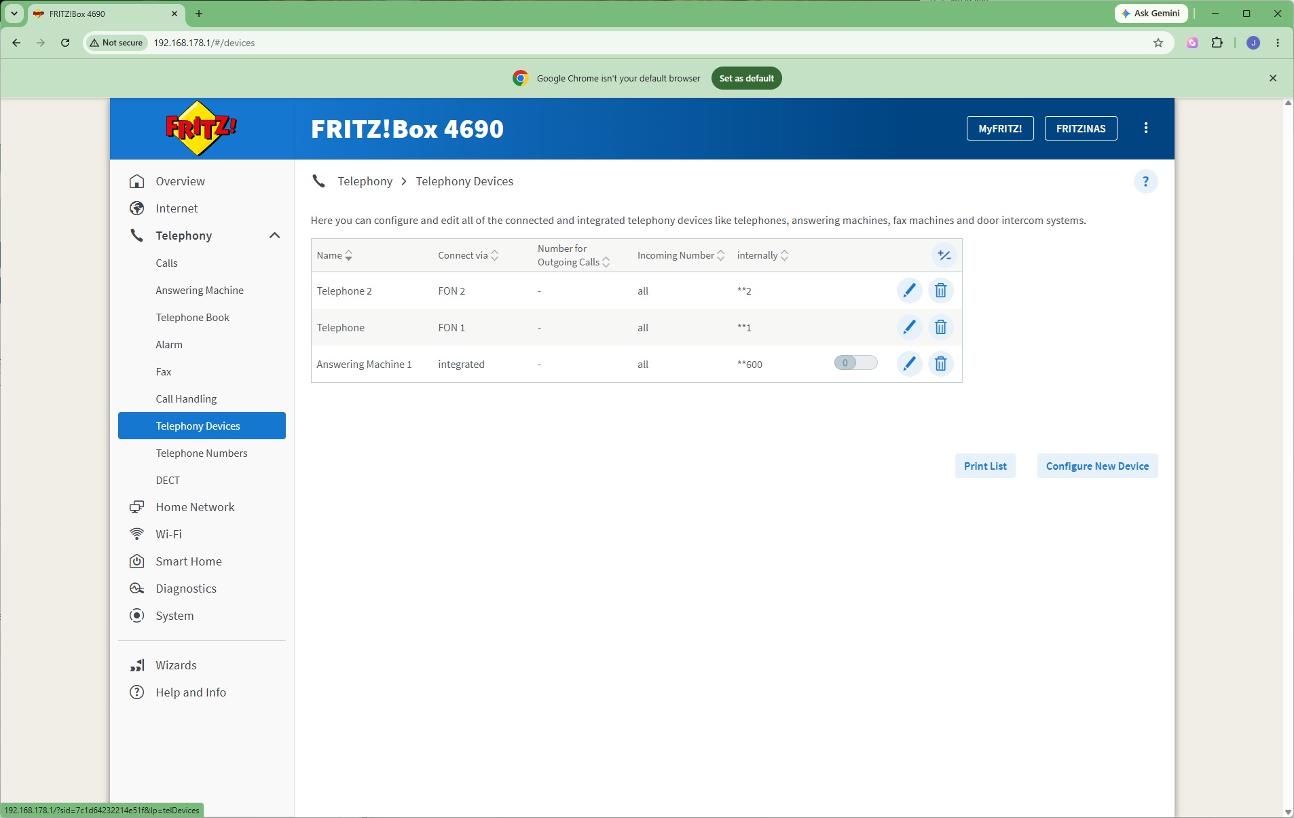This screenshot has height=818, width=1294.
Task: Open the Call Handling page
Action: [186, 399]
